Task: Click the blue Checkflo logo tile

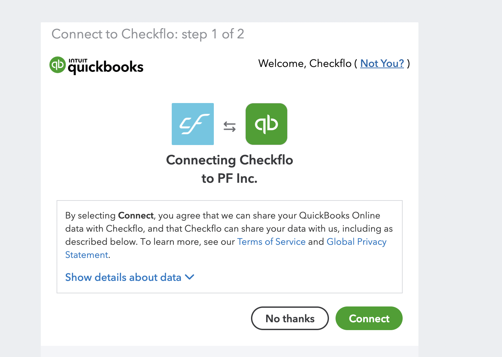Action: [193, 124]
